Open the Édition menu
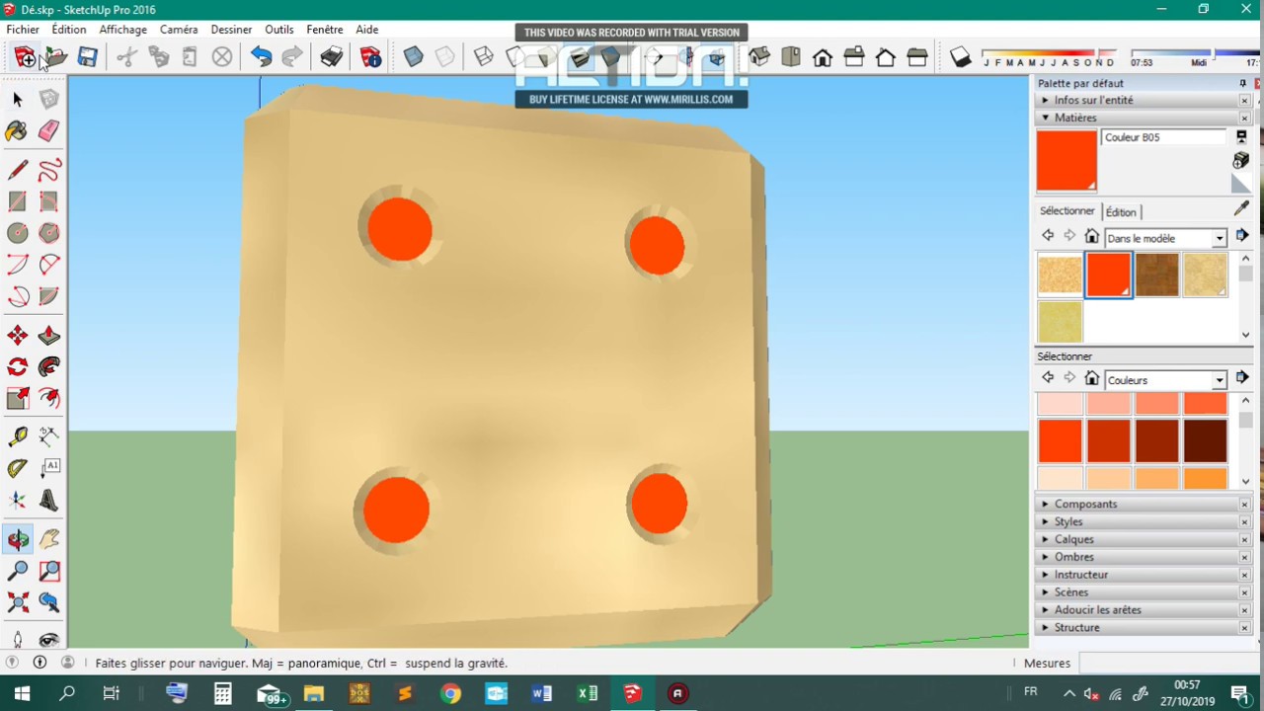 click(69, 30)
